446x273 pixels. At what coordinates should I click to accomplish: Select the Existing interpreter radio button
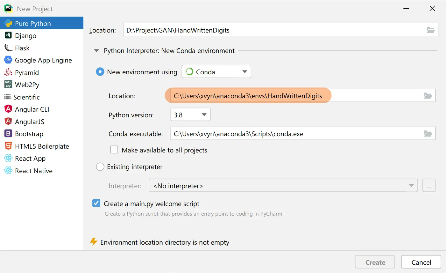click(x=100, y=167)
